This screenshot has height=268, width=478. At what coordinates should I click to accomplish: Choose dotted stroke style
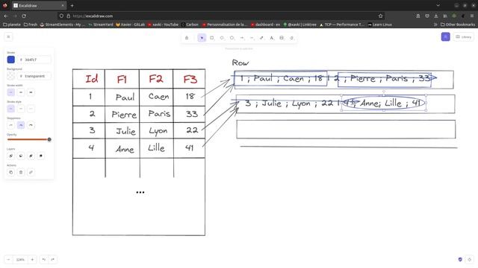(31, 109)
